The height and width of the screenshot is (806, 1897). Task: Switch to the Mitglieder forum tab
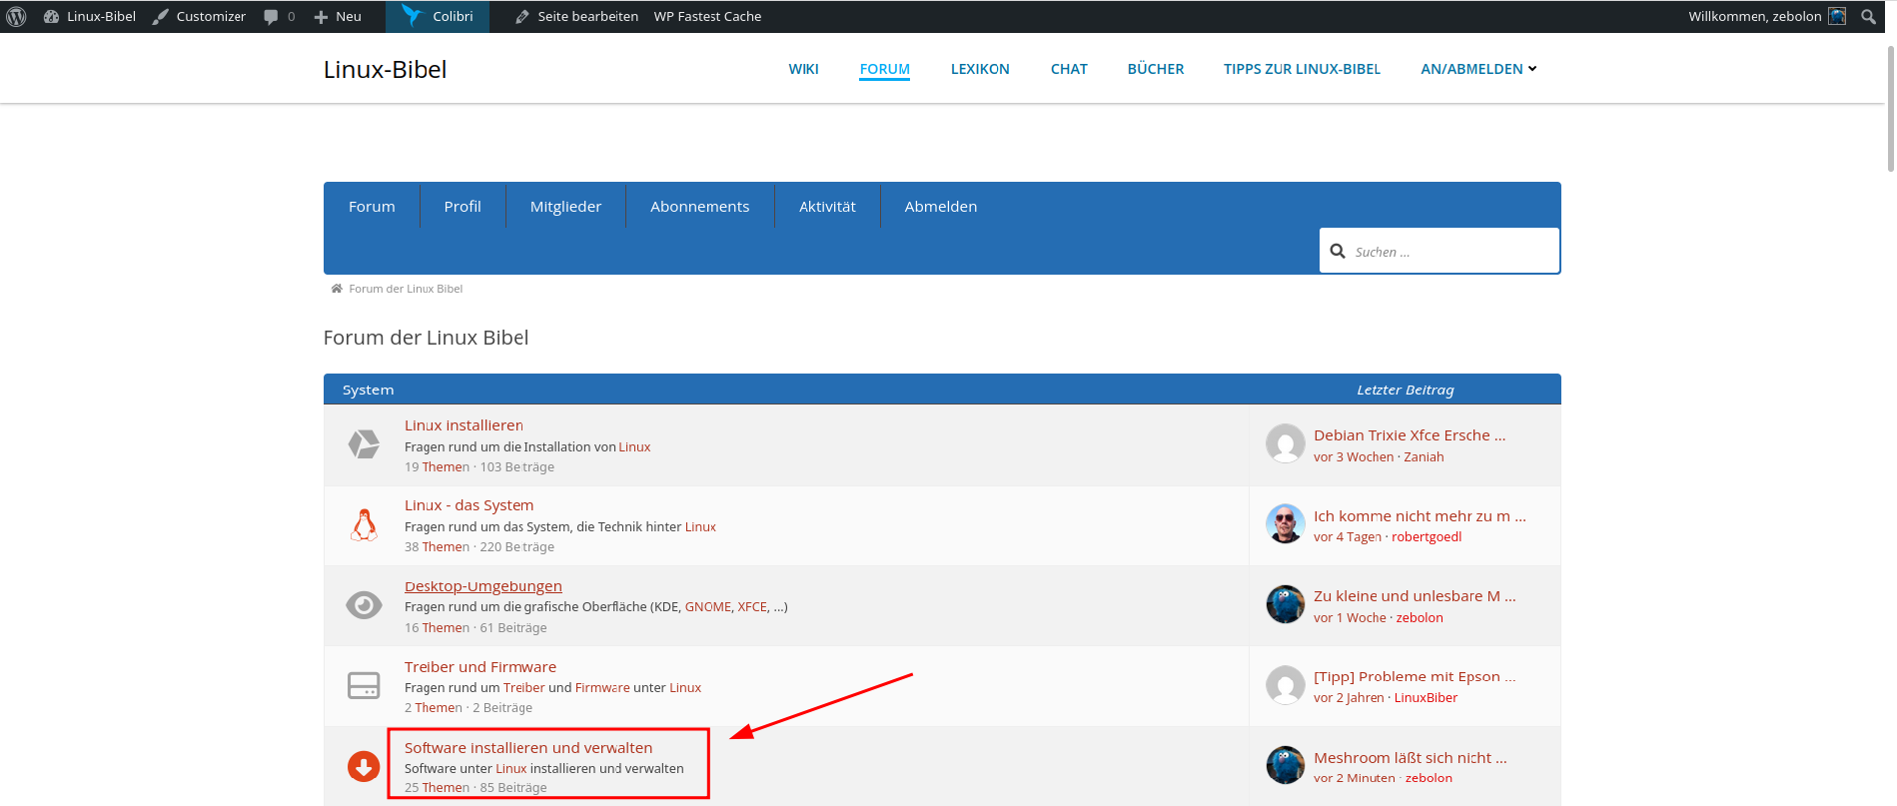[x=565, y=206]
